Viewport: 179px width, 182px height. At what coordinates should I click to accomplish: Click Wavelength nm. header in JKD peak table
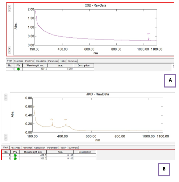pos(33,152)
